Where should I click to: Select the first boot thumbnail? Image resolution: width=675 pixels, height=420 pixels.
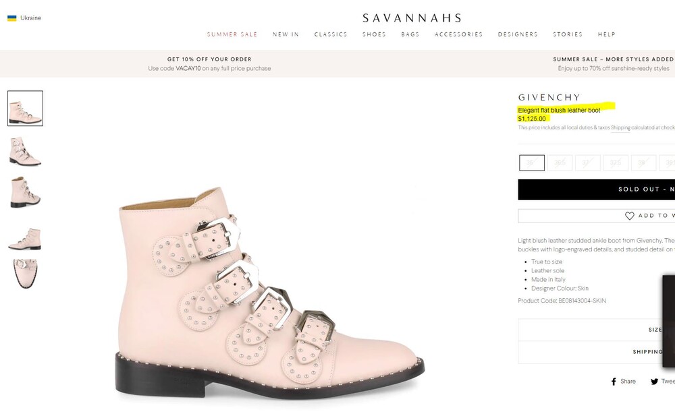pos(26,109)
